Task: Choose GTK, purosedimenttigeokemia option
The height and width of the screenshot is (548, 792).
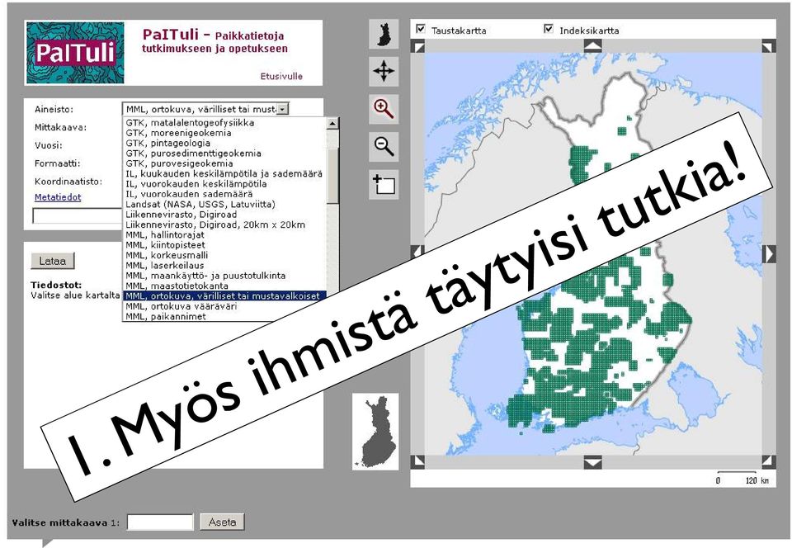Action: [x=224, y=153]
